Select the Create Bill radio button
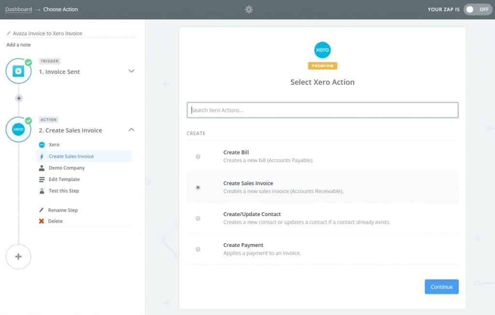Viewport: 495px width, 315px height. click(198, 156)
